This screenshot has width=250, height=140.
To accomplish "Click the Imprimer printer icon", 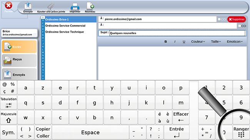I will [75, 7].
